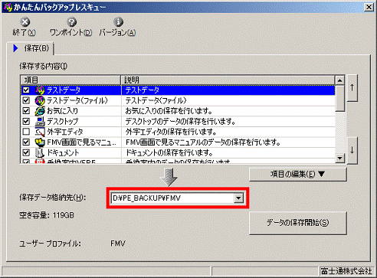Viewport: 377px width, 278px height.
Task: Uncheck the テストデータ(ファイル) checkbox
Action: pos(26,100)
